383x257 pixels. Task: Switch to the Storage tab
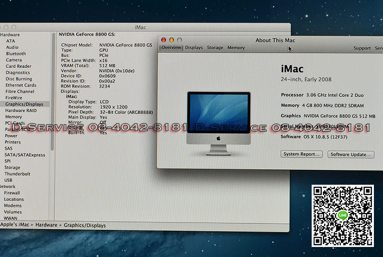click(x=215, y=47)
